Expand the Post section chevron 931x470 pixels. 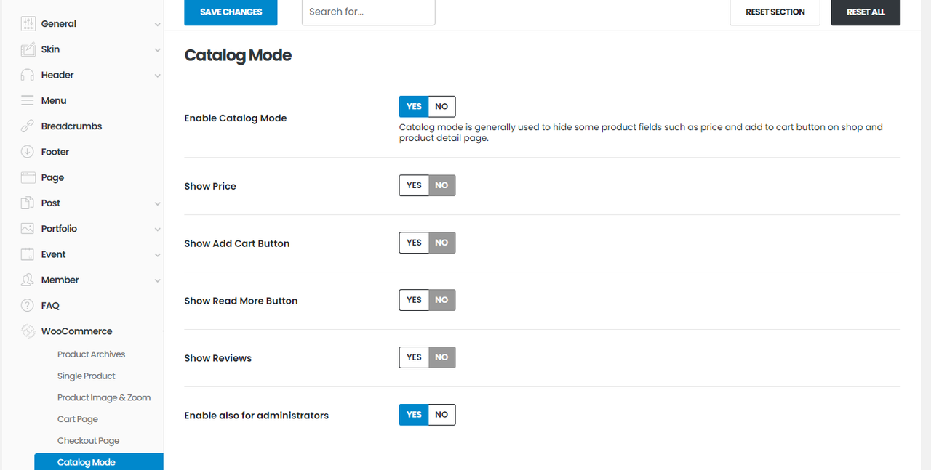click(x=157, y=204)
